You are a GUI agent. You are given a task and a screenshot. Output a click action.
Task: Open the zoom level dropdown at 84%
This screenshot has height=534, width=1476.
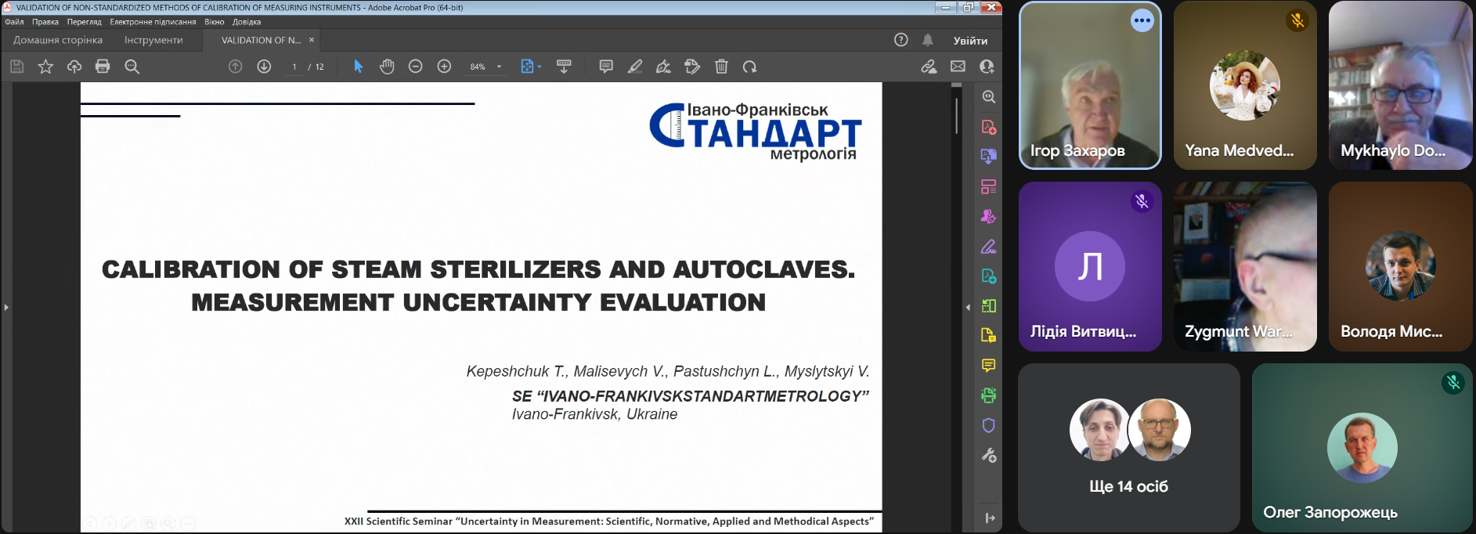499,67
